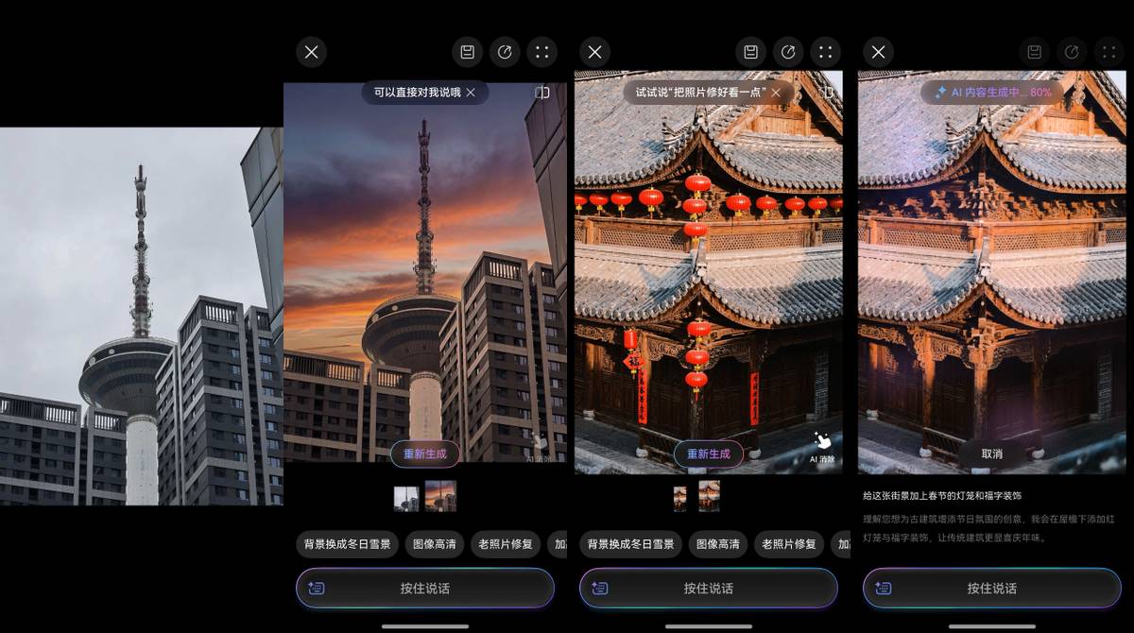1134x633 pixels.
Task: Tap save icon on sunset tower screen
Action: tap(467, 52)
